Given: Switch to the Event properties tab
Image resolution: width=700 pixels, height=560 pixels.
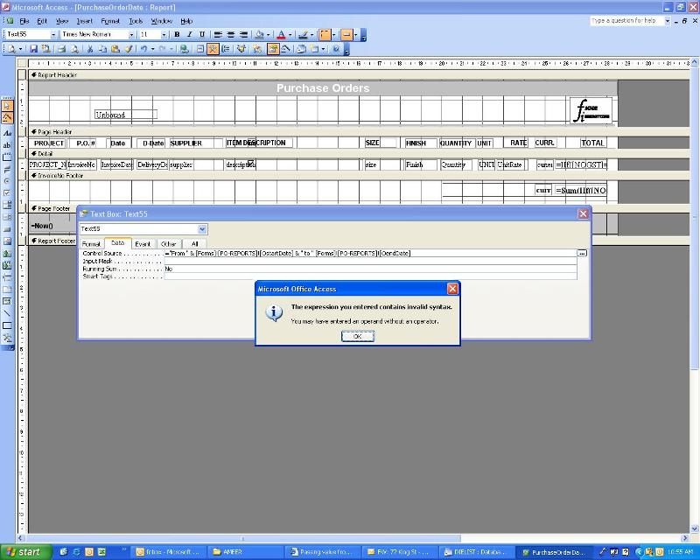Looking at the screenshot, I should [x=143, y=244].
